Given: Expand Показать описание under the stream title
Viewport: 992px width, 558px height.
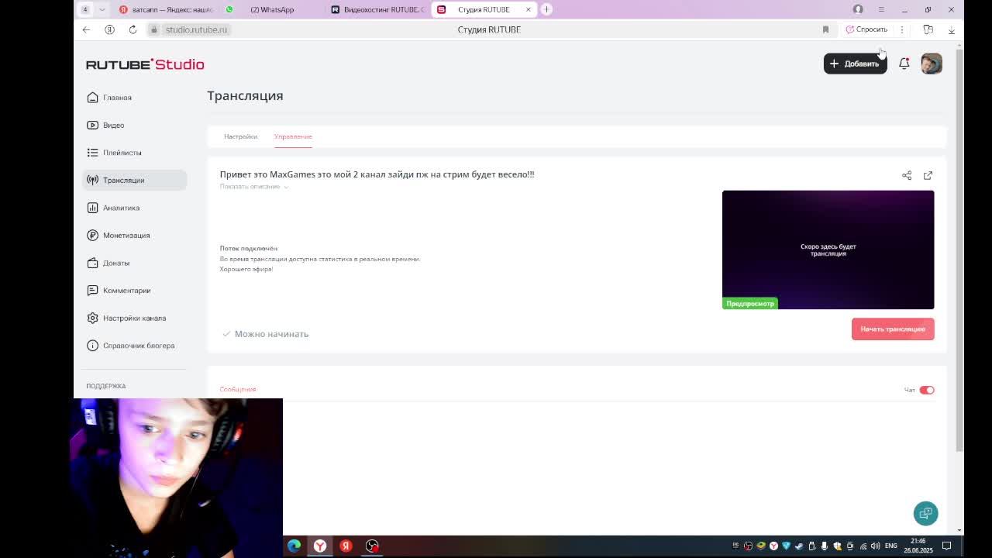Looking at the screenshot, I should point(253,187).
